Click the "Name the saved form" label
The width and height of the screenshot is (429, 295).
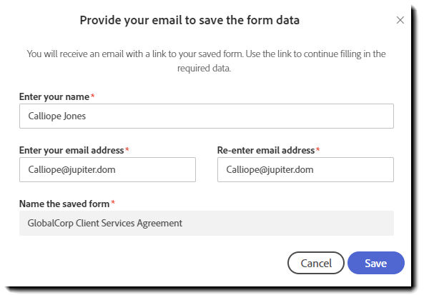64,204
